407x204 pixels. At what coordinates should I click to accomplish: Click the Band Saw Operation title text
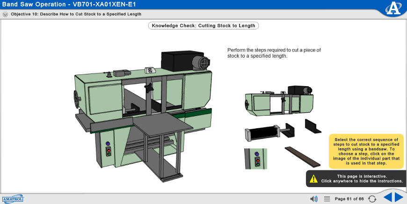tap(69, 4)
